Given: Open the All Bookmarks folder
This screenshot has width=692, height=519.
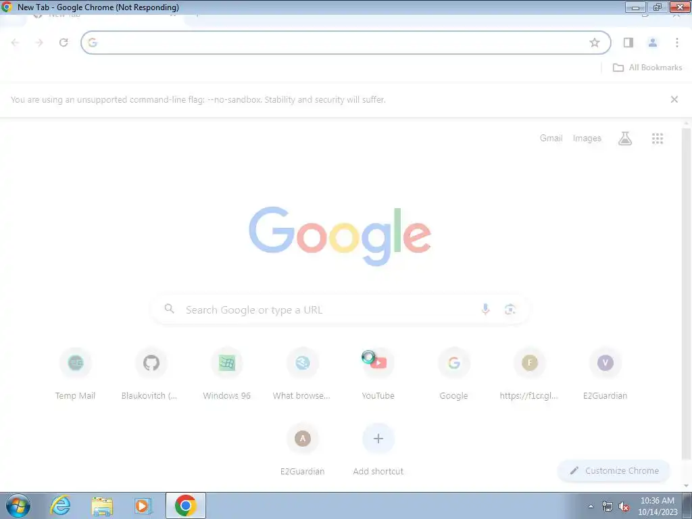Looking at the screenshot, I should (x=647, y=68).
